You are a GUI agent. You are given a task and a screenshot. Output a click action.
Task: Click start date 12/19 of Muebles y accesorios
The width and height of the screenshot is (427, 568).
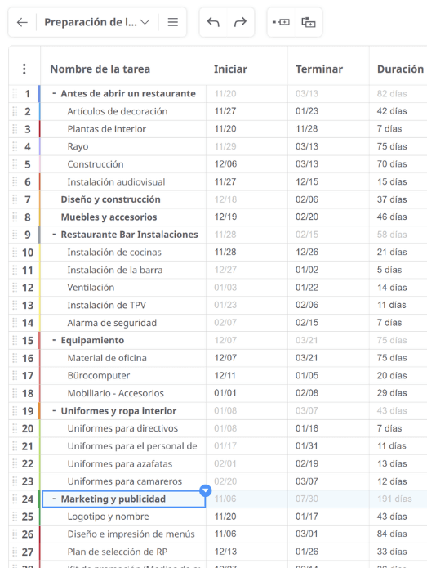click(225, 217)
